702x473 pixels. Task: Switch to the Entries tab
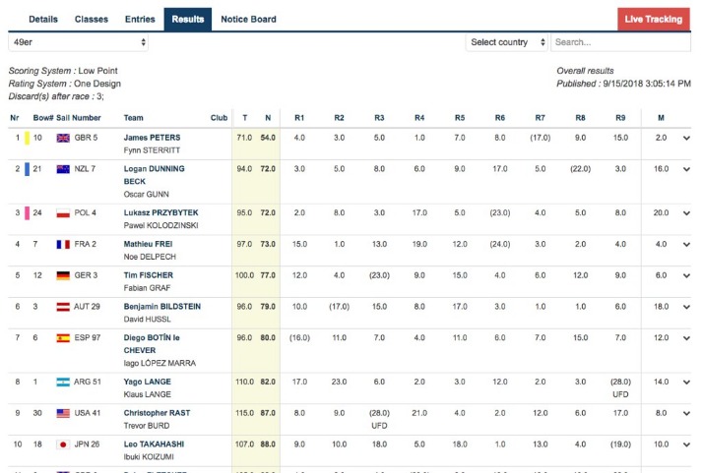tap(140, 19)
